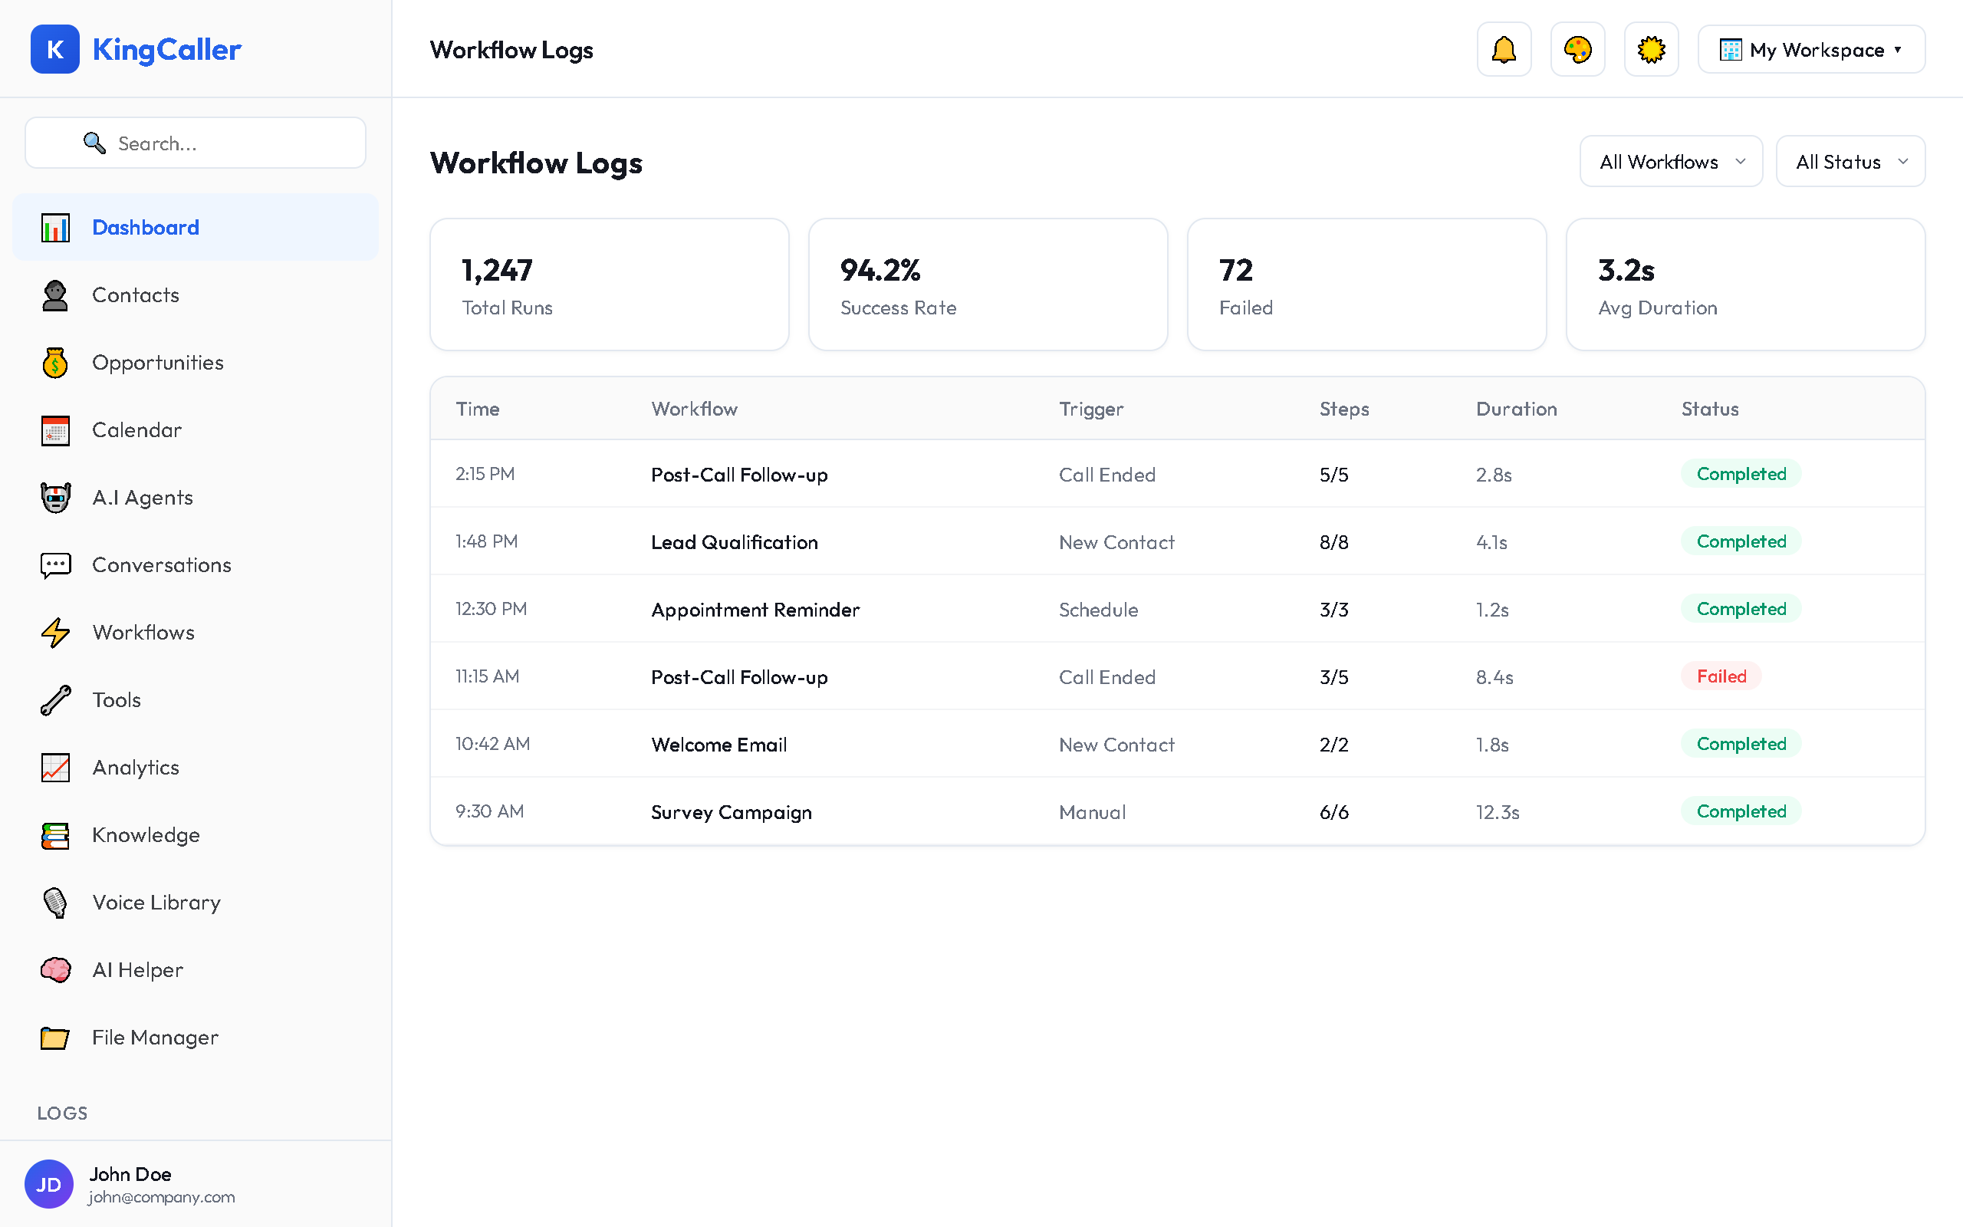
Task: Open the All Workflows dropdown
Action: pyautogui.click(x=1670, y=161)
